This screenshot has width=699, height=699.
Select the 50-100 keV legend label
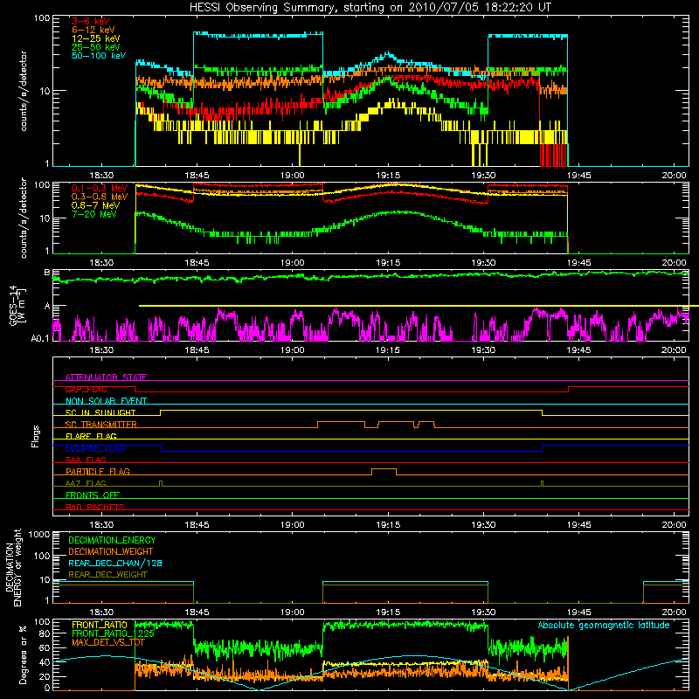pos(99,56)
